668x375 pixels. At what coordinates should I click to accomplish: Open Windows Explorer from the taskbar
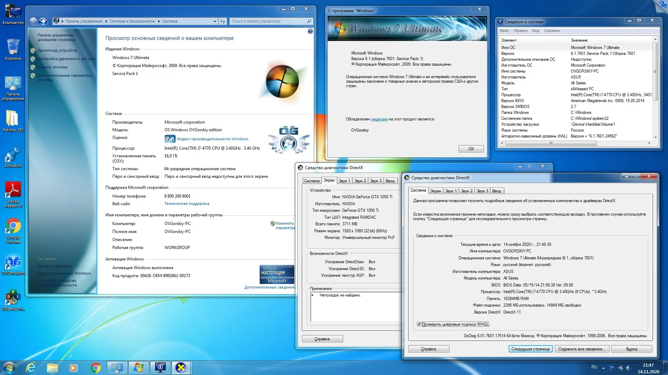[53, 368]
